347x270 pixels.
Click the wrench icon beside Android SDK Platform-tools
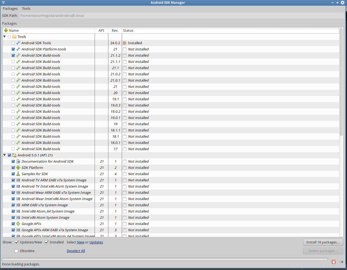(18, 49)
